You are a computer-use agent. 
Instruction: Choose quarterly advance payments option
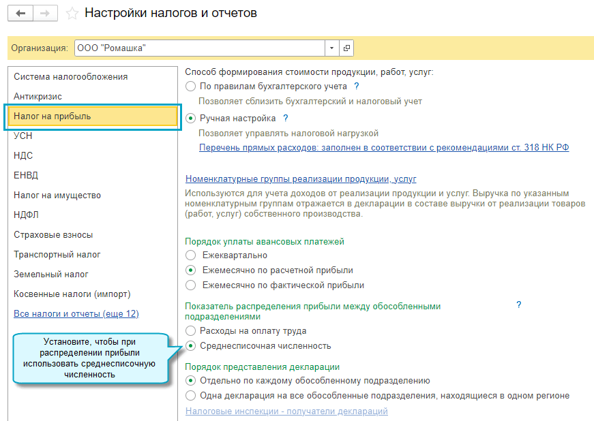[190, 255]
